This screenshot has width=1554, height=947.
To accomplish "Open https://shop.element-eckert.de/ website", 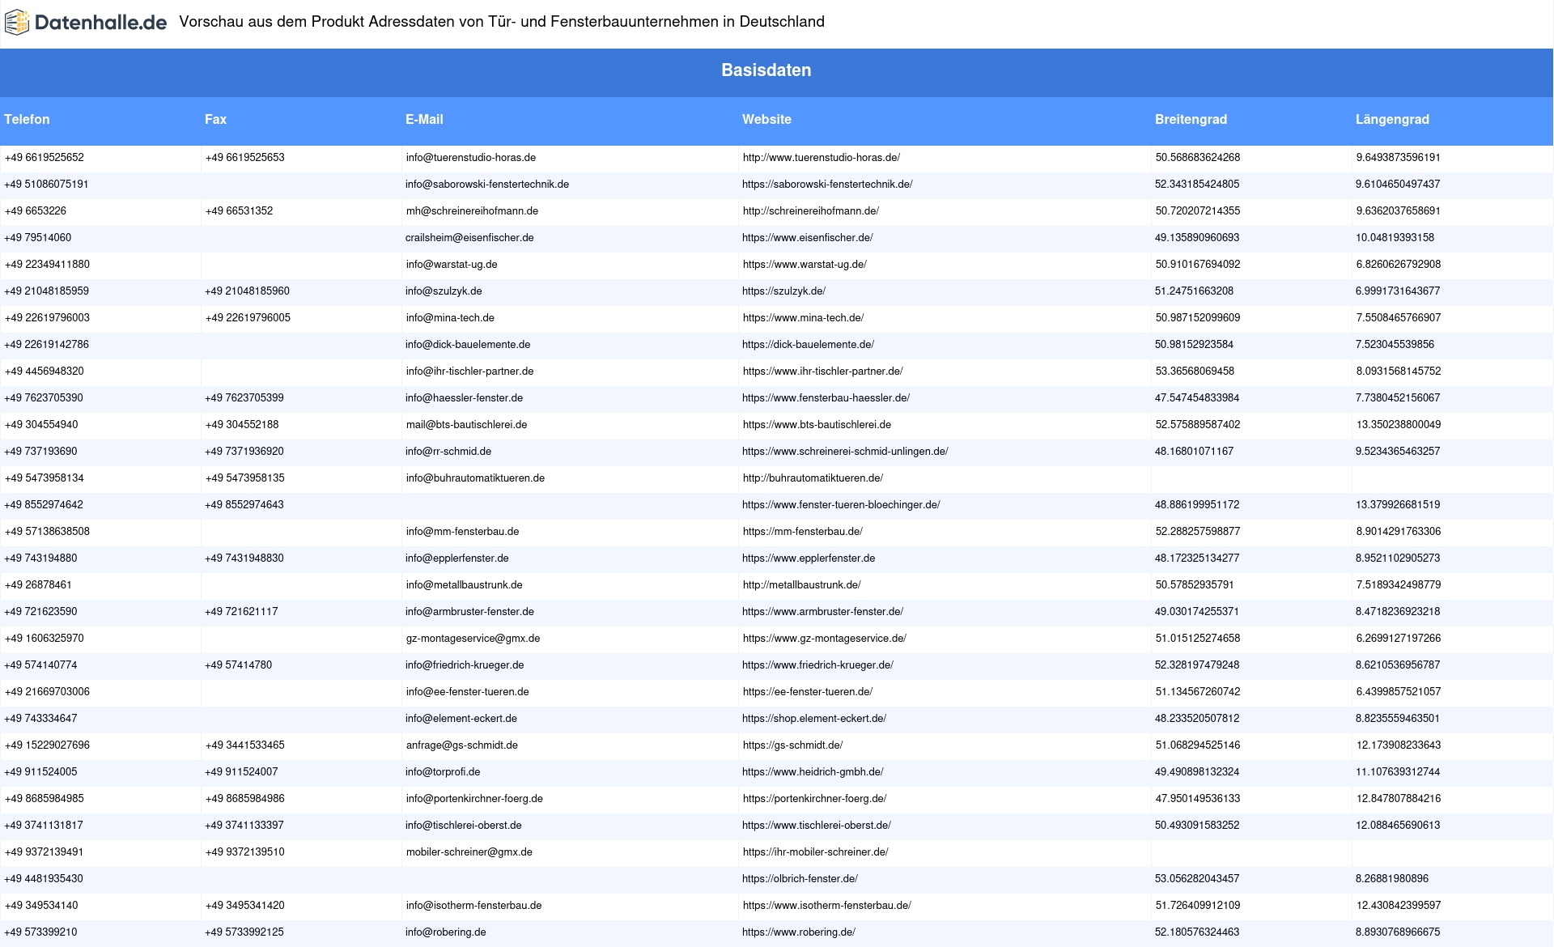I will 814,719.
